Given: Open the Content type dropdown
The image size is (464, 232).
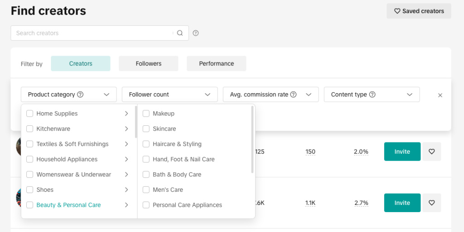Looking at the screenshot, I should 372,95.
